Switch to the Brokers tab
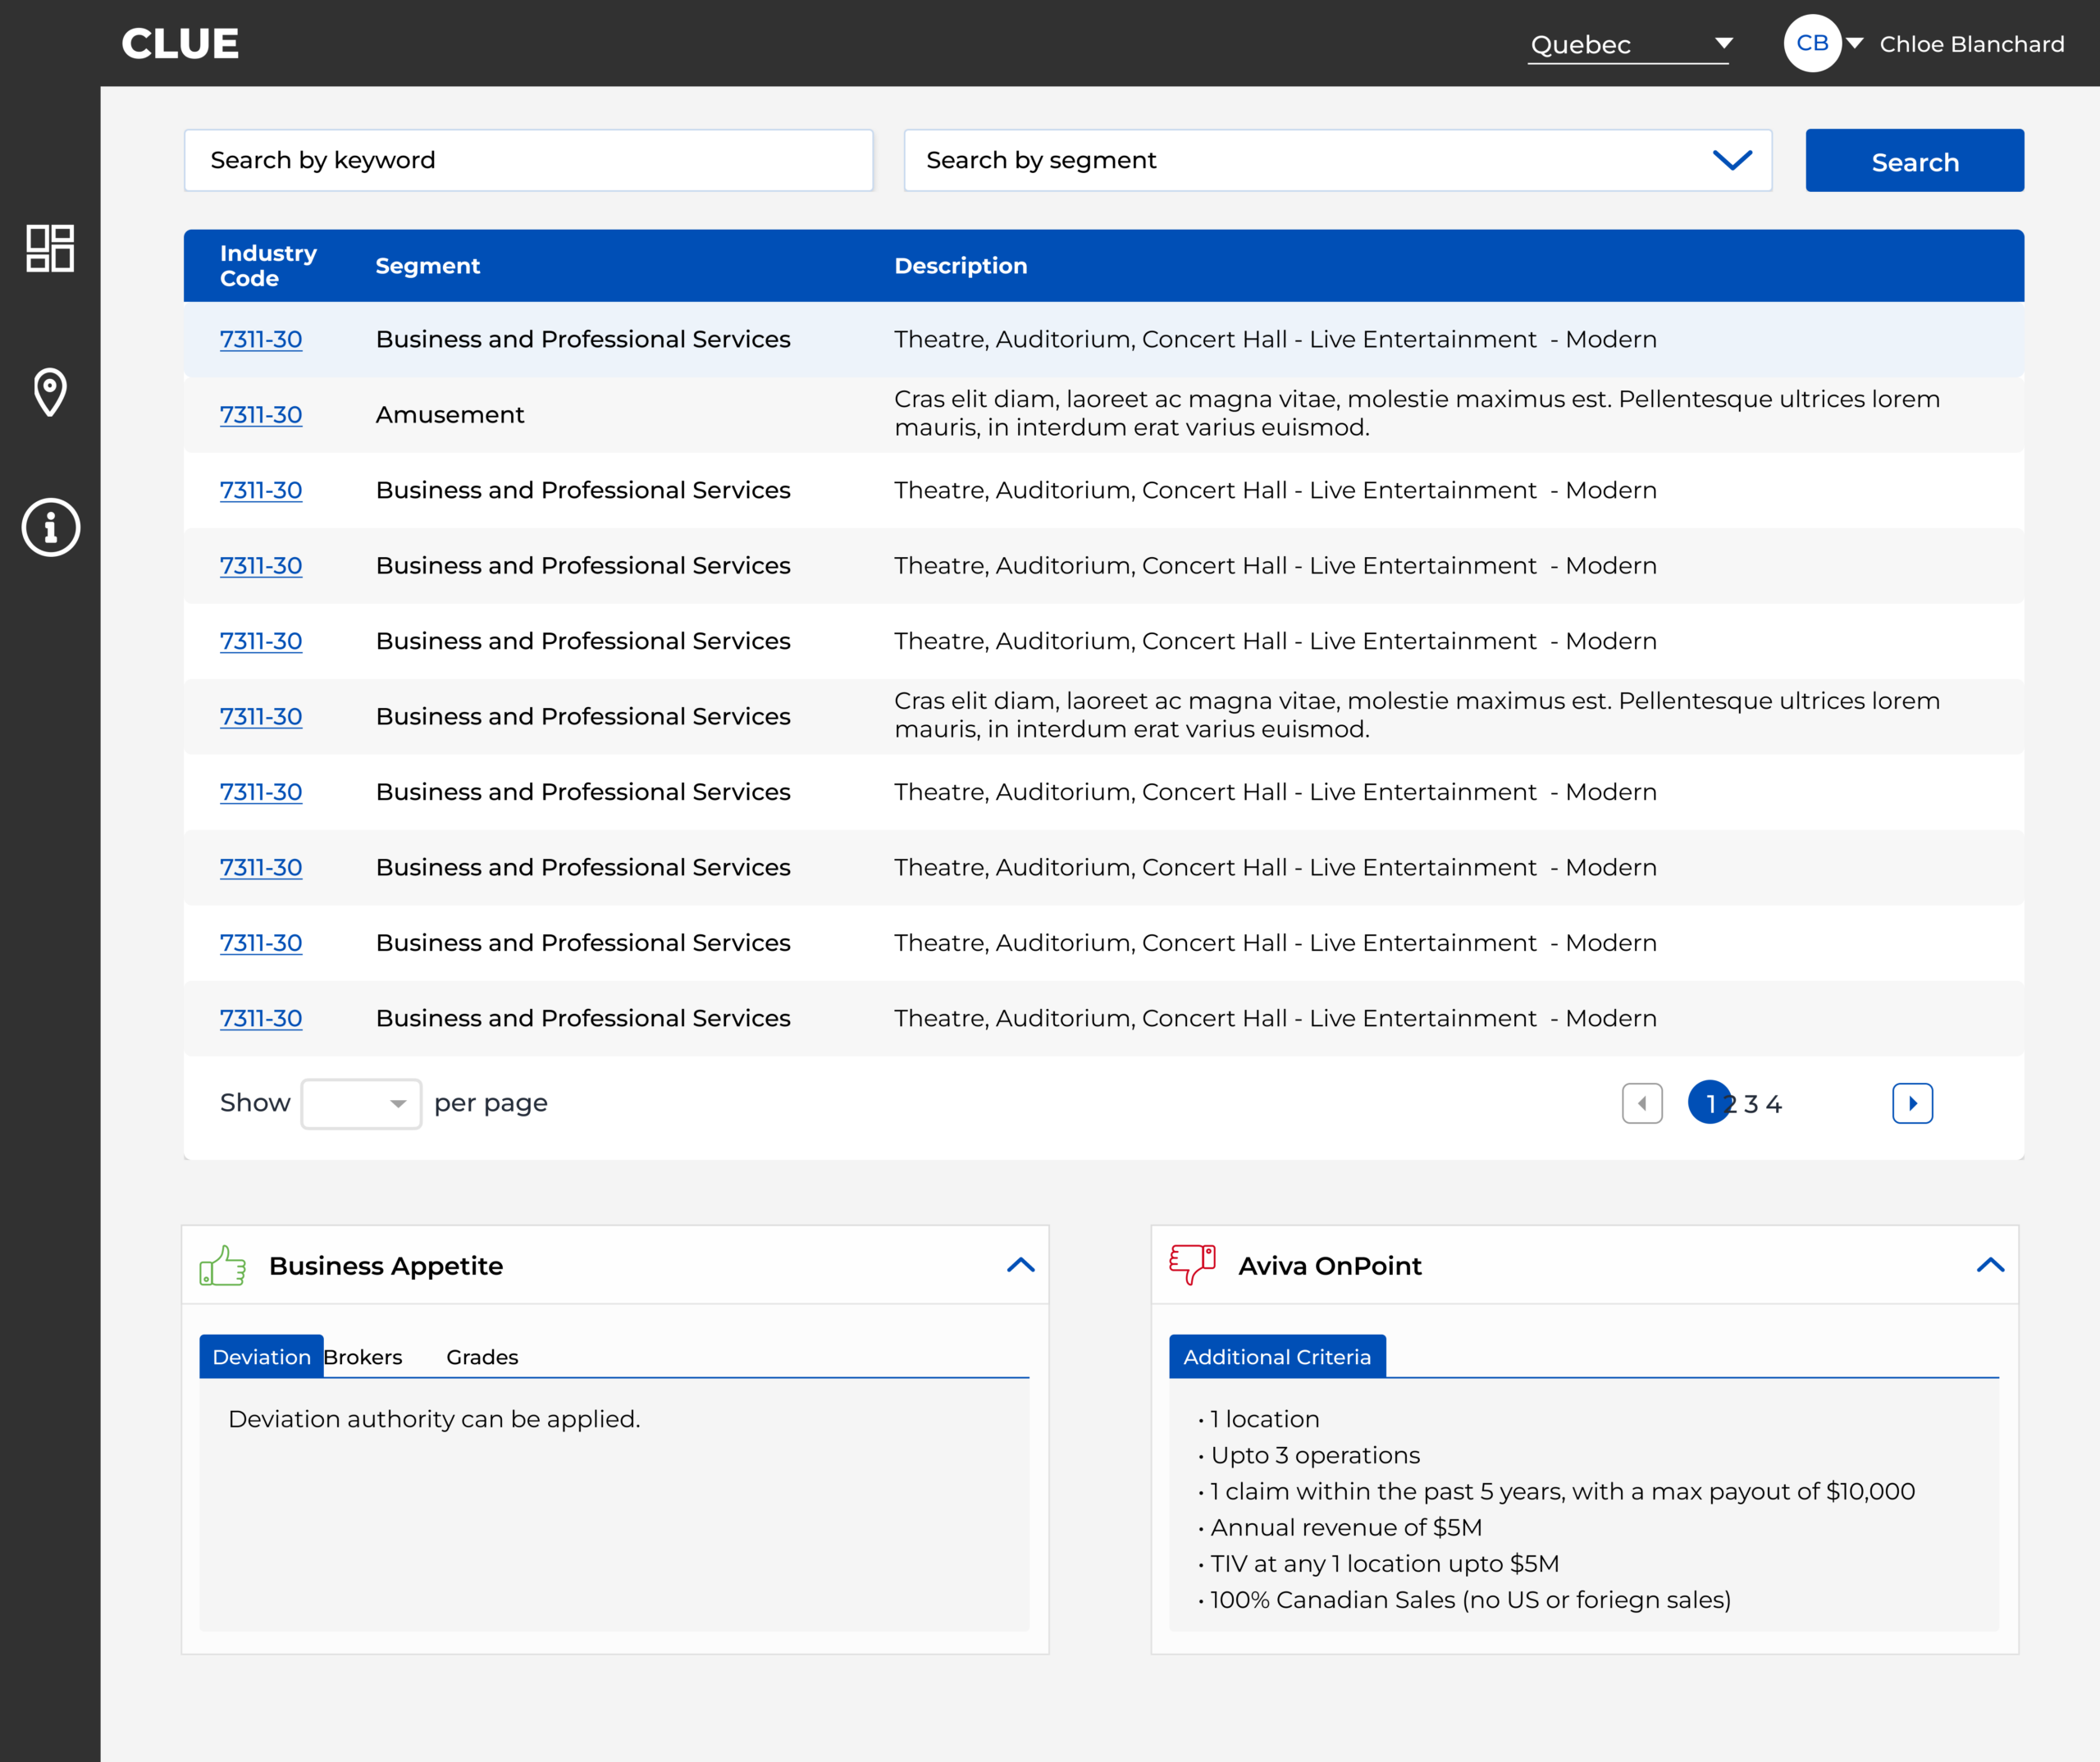This screenshot has width=2100, height=1762. [363, 1357]
